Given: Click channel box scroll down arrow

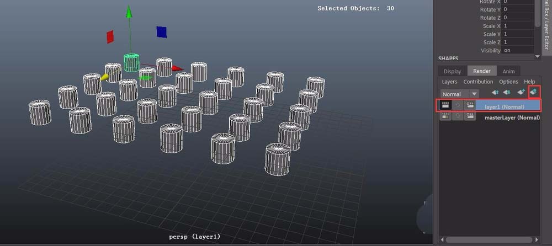Looking at the screenshot, I should coord(537,56).
